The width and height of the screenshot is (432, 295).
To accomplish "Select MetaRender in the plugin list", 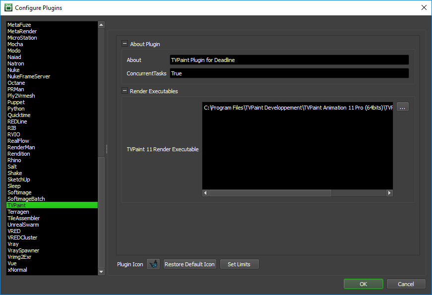I will (52, 31).
